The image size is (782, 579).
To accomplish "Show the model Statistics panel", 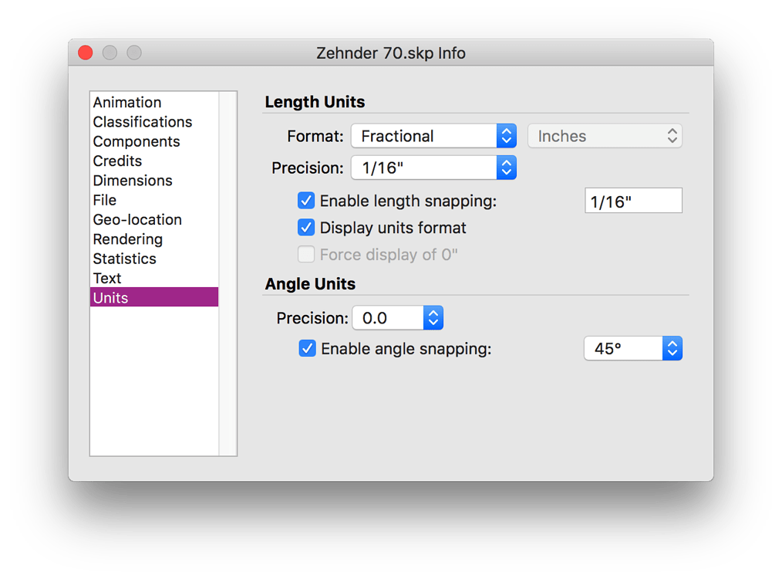I will [124, 259].
